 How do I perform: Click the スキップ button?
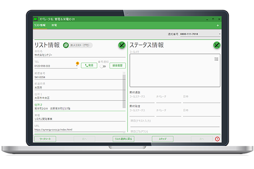162,139
